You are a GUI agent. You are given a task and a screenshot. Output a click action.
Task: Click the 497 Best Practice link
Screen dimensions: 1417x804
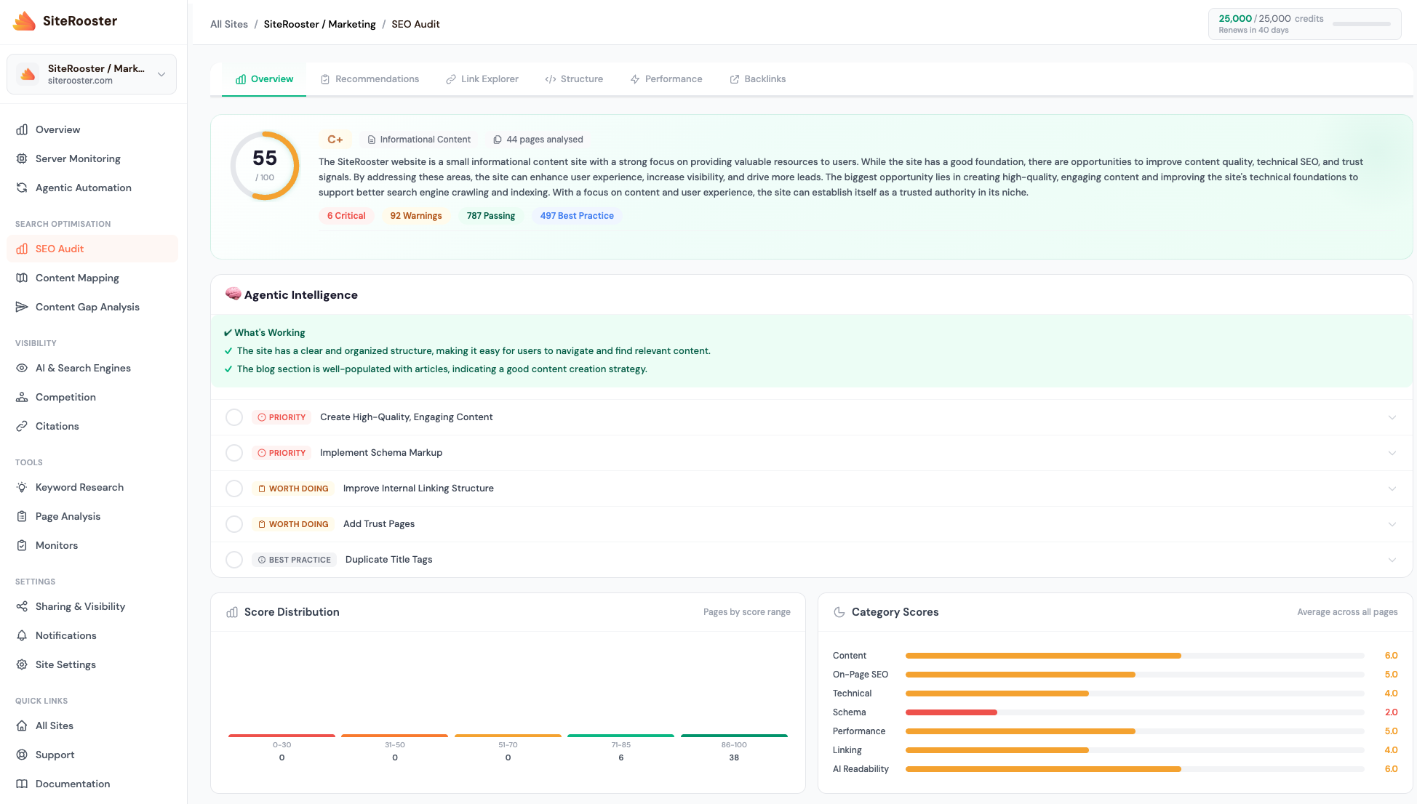pos(576,215)
